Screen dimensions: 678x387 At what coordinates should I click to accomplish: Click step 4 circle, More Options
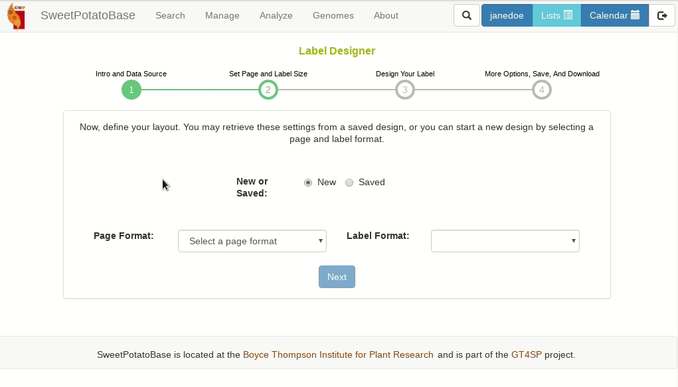coord(541,90)
